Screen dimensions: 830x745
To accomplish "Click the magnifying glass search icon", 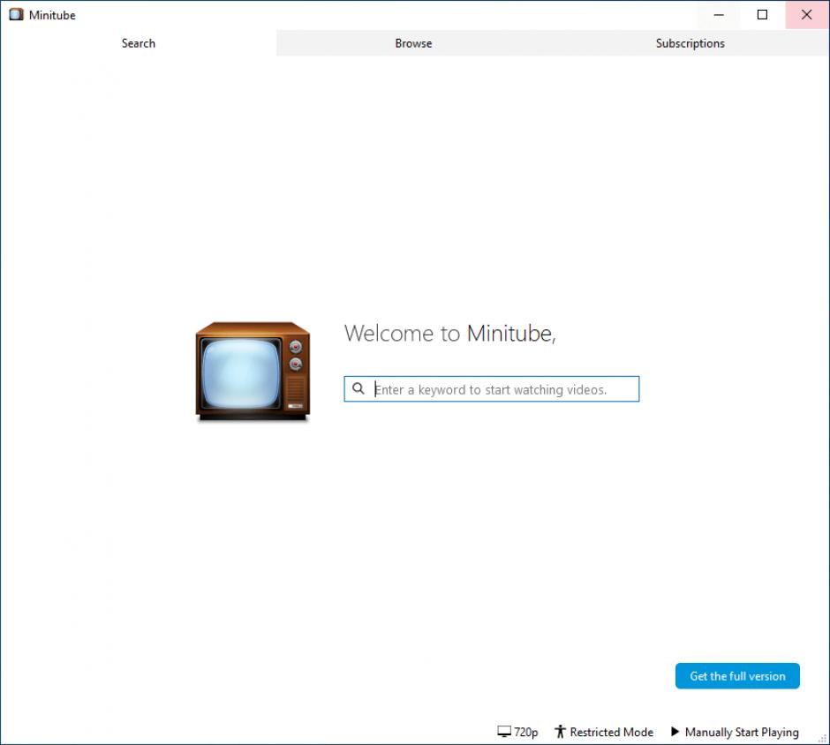I will [358, 389].
